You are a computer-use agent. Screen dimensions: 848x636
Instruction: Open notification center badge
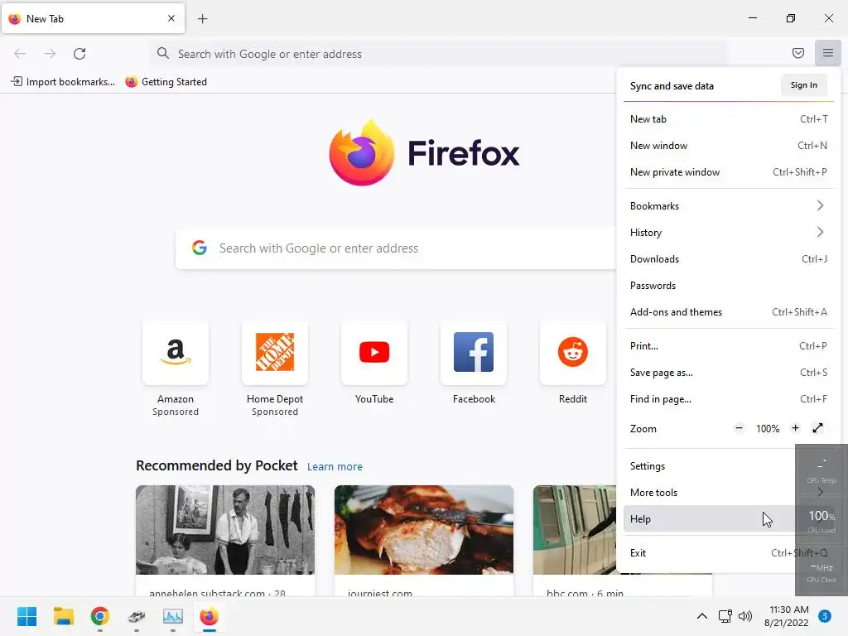tap(824, 616)
